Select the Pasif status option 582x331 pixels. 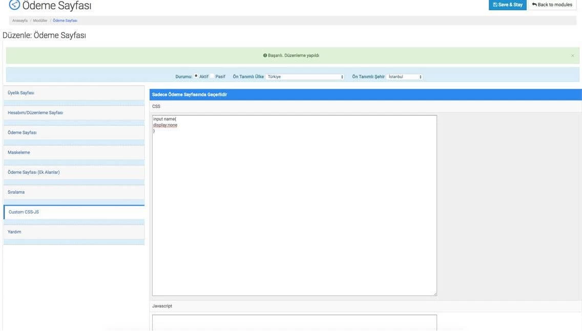tap(212, 76)
